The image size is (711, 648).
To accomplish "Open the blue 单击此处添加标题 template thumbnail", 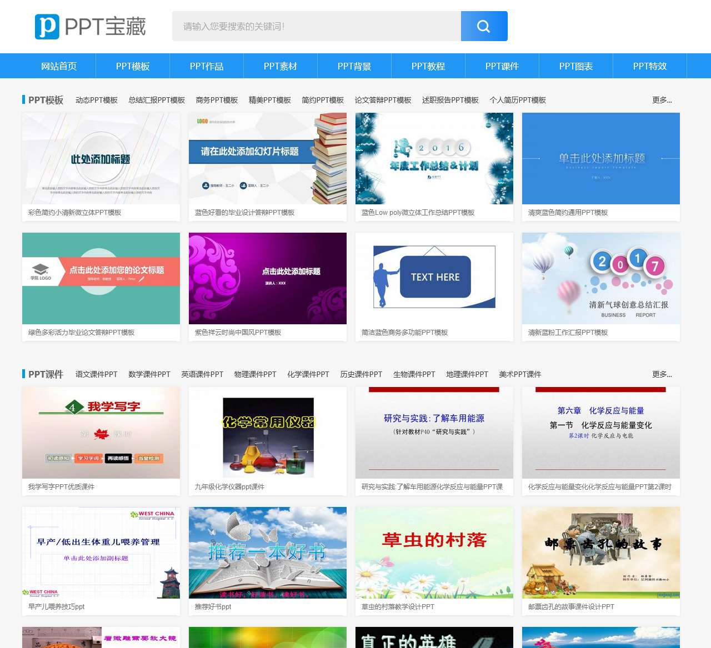I will (601, 158).
